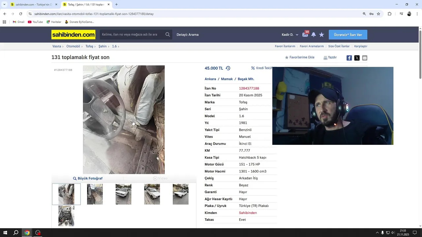This screenshot has width=422, height=237.
Task: Go back with the browser back arrow
Action: coord(5,14)
